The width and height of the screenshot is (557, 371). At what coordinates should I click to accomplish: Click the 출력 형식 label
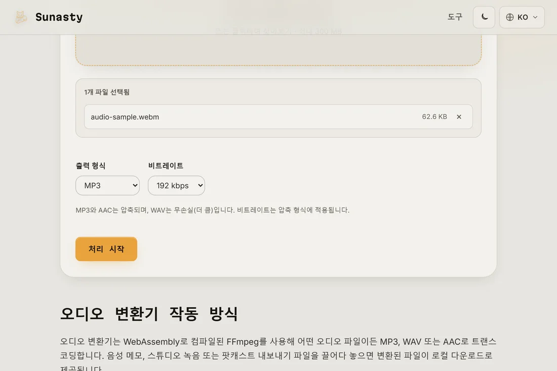(91, 166)
